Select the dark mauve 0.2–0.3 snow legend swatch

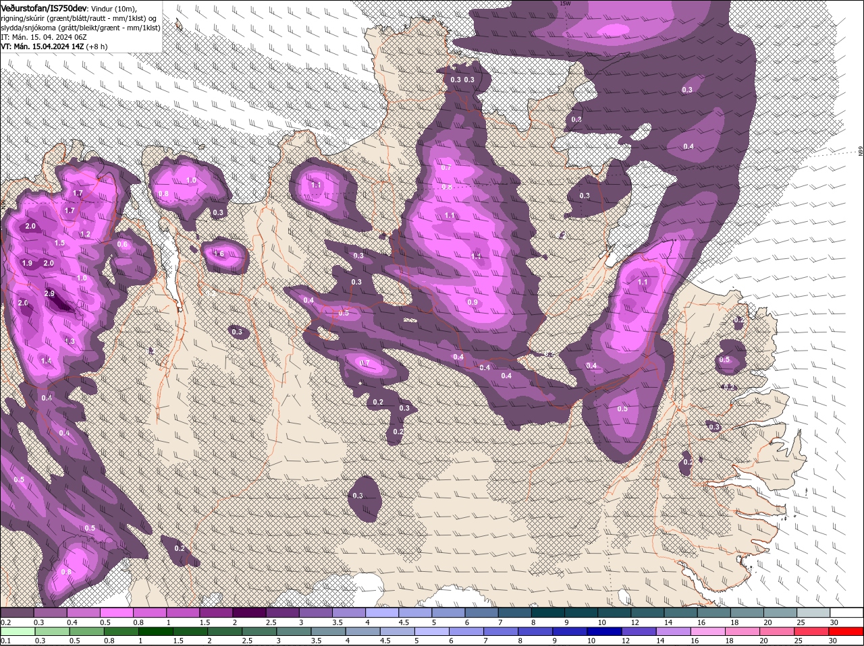17,612
